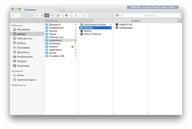Switch to Cover Flow view mode
Viewport: 192px width, 129px height.
[x=52, y=15]
